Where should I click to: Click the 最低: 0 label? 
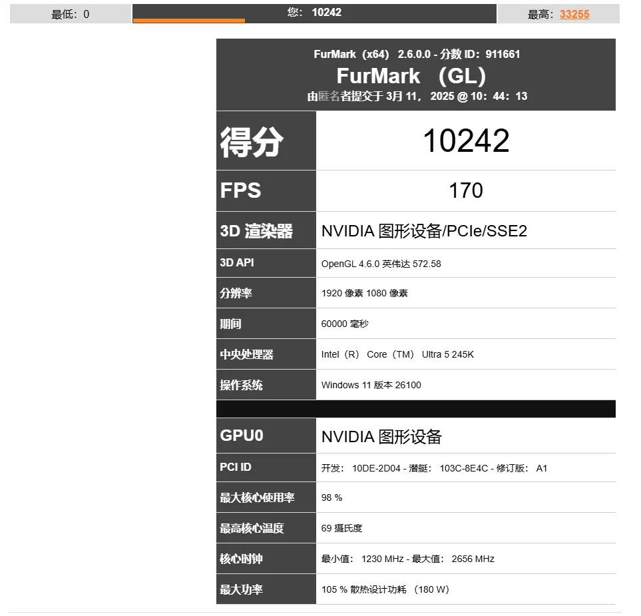70,14
